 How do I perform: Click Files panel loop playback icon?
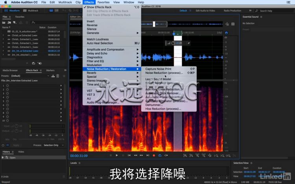33,63
